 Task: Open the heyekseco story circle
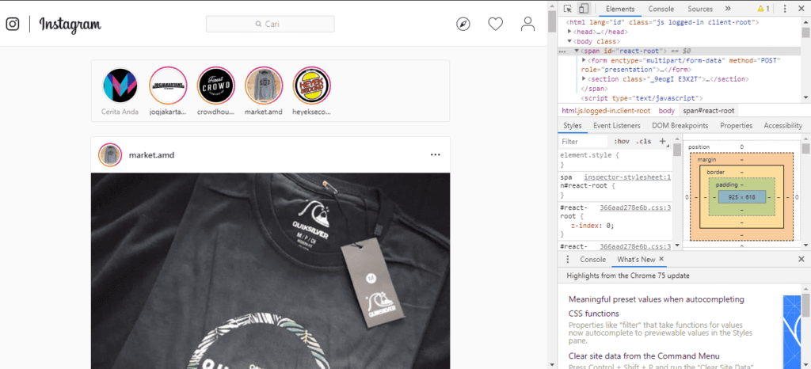coord(312,86)
